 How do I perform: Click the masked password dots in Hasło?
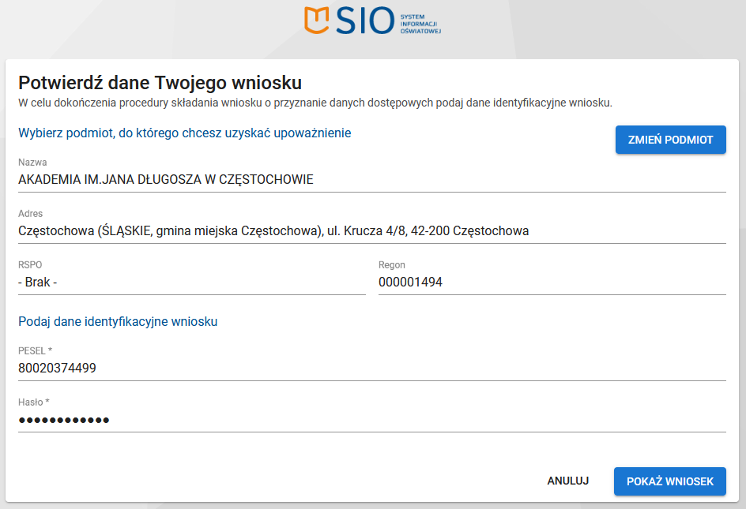pos(63,420)
